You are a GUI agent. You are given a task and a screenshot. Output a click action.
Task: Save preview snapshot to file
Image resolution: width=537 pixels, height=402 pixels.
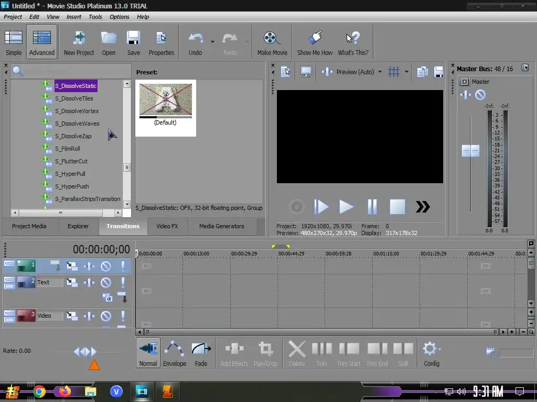(439, 72)
